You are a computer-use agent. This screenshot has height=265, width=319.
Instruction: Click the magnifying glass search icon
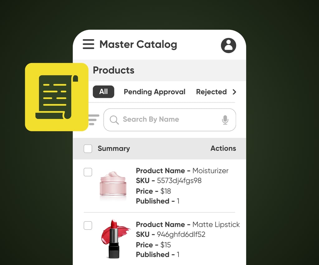pos(114,120)
